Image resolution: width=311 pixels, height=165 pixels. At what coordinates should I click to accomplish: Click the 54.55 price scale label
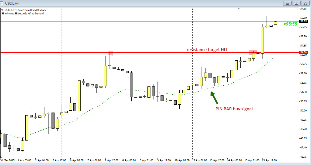pos(303,46)
